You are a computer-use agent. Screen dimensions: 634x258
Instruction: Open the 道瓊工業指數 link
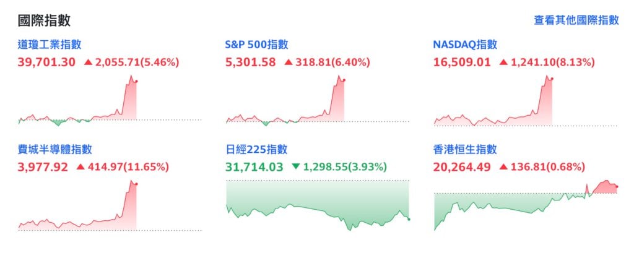(50, 45)
